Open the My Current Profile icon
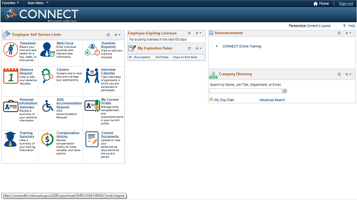The width and height of the screenshot is (357, 200). tap(92, 106)
